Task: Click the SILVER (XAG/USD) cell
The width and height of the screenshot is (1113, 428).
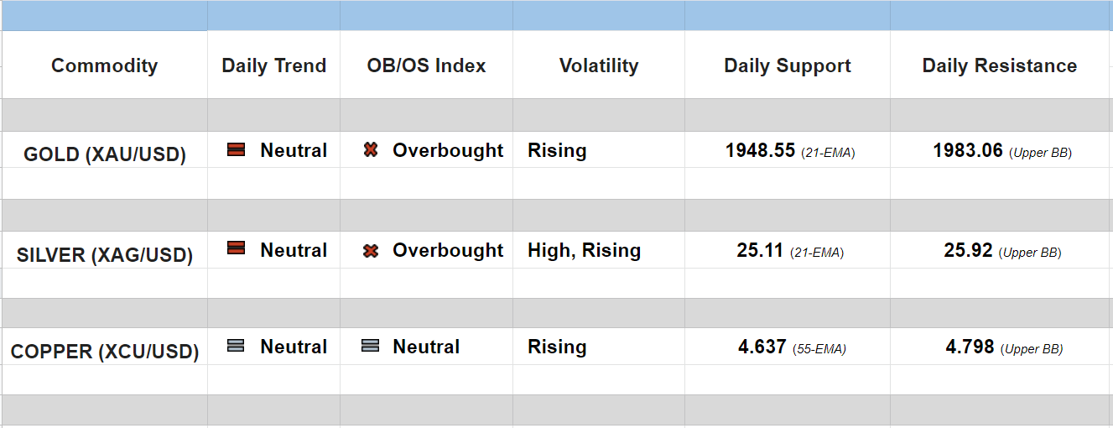Action: pos(105,255)
